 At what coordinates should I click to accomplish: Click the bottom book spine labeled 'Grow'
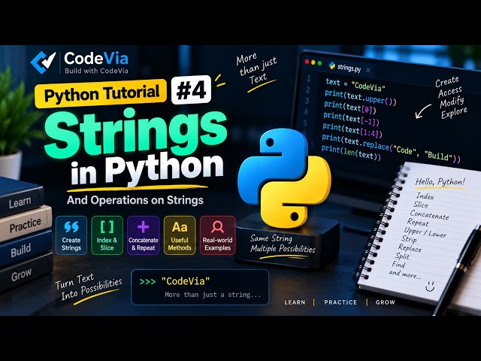pos(26,272)
